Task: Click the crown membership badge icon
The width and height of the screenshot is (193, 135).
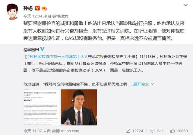Action: point(44,8)
